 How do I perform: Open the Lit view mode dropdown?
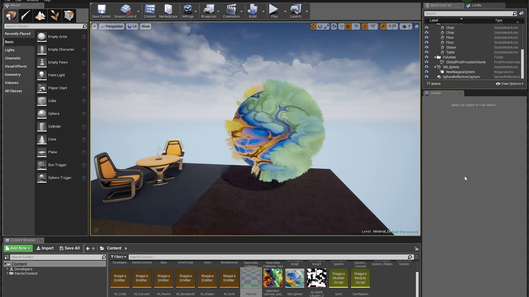(x=132, y=26)
